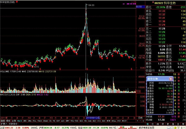This screenshot has height=129, width=186.
Task: Switch to the KDJ indicator
Action: click(95, 121)
